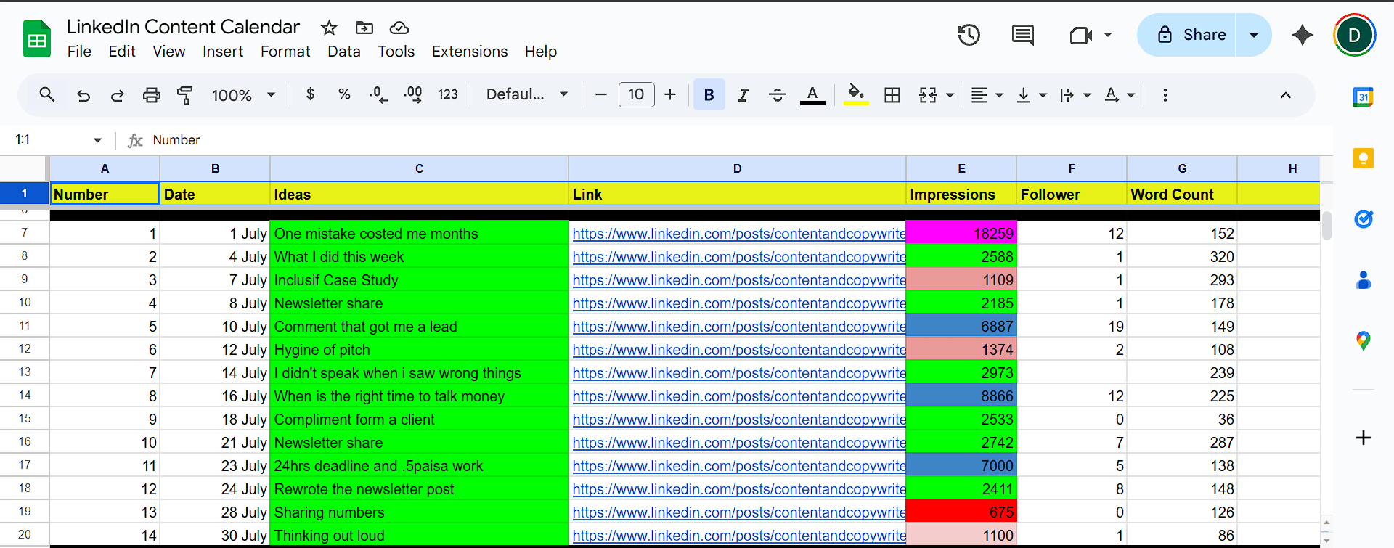Open the View menu
This screenshot has width=1394, height=548.
168,52
